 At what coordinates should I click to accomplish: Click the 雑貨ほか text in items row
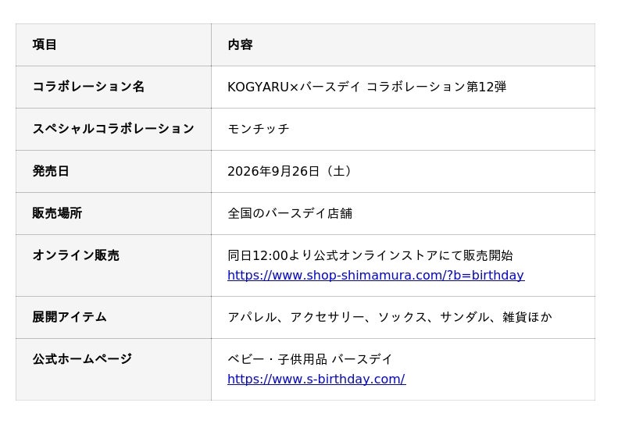(527, 317)
